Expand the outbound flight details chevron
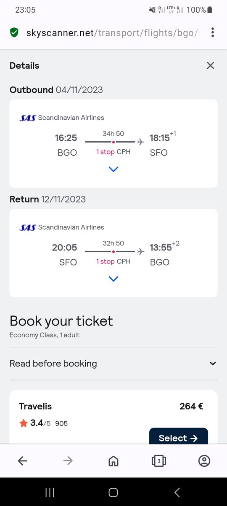The width and height of the screenshot is (227, 506). (113, 169)
